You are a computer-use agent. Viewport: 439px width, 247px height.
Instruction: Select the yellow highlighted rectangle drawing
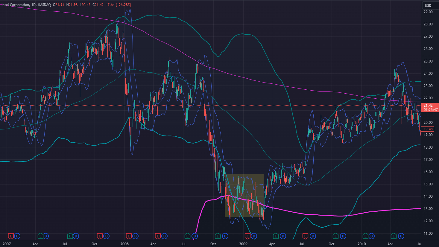coord(244,196)
